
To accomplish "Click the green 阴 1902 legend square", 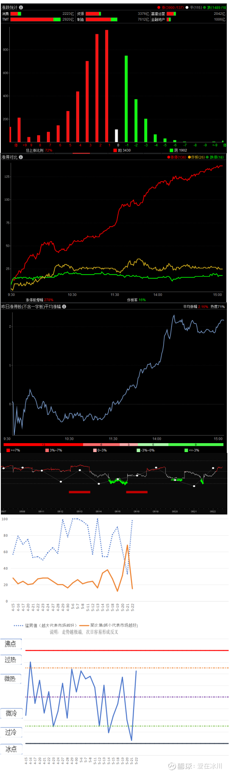I will coord(171,150).
